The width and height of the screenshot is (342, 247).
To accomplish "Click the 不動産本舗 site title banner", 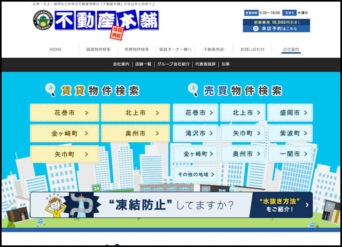I will click(107, 20).
